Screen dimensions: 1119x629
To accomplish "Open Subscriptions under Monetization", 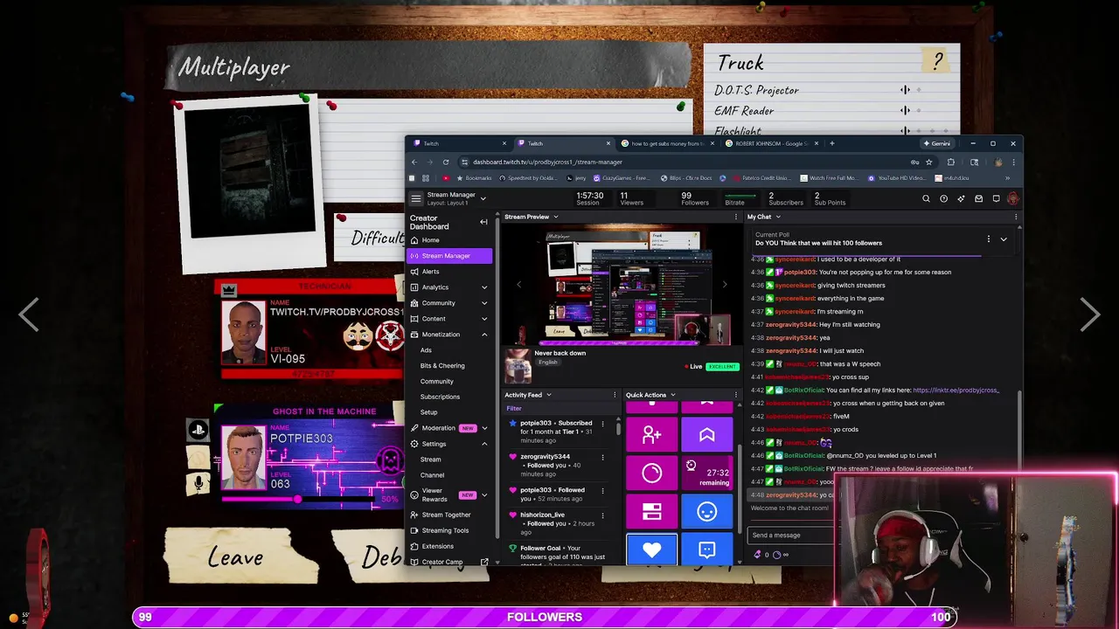I will pos(440,397).
